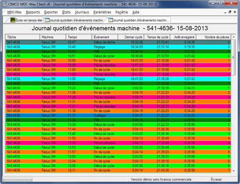
Task: Select the 12:04 Fin de cycle row
Action: [118, 161]
